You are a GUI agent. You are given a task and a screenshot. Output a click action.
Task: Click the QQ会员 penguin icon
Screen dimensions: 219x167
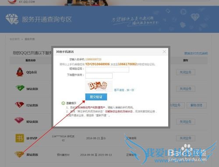20,72
